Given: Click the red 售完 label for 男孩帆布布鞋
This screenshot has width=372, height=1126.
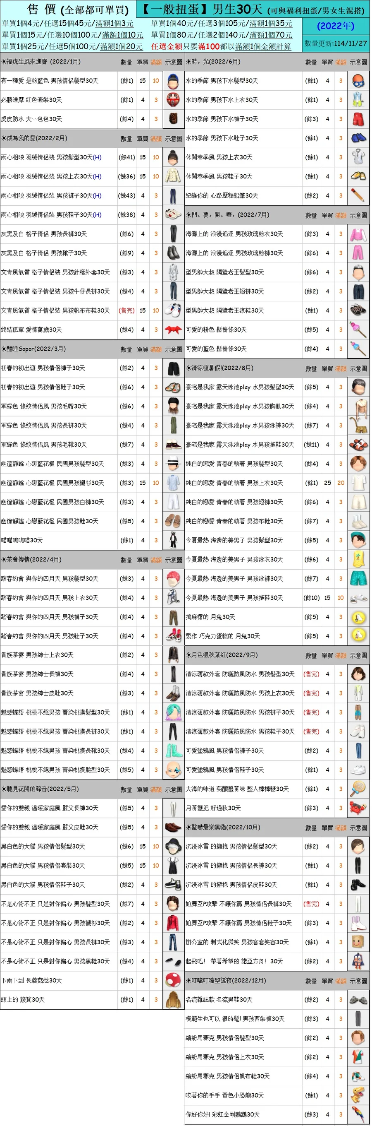Looking at the screenshot, I should pos(126,310).
